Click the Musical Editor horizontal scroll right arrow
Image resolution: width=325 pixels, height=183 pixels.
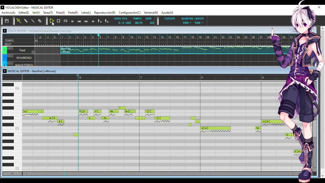(x=295, y=174)
